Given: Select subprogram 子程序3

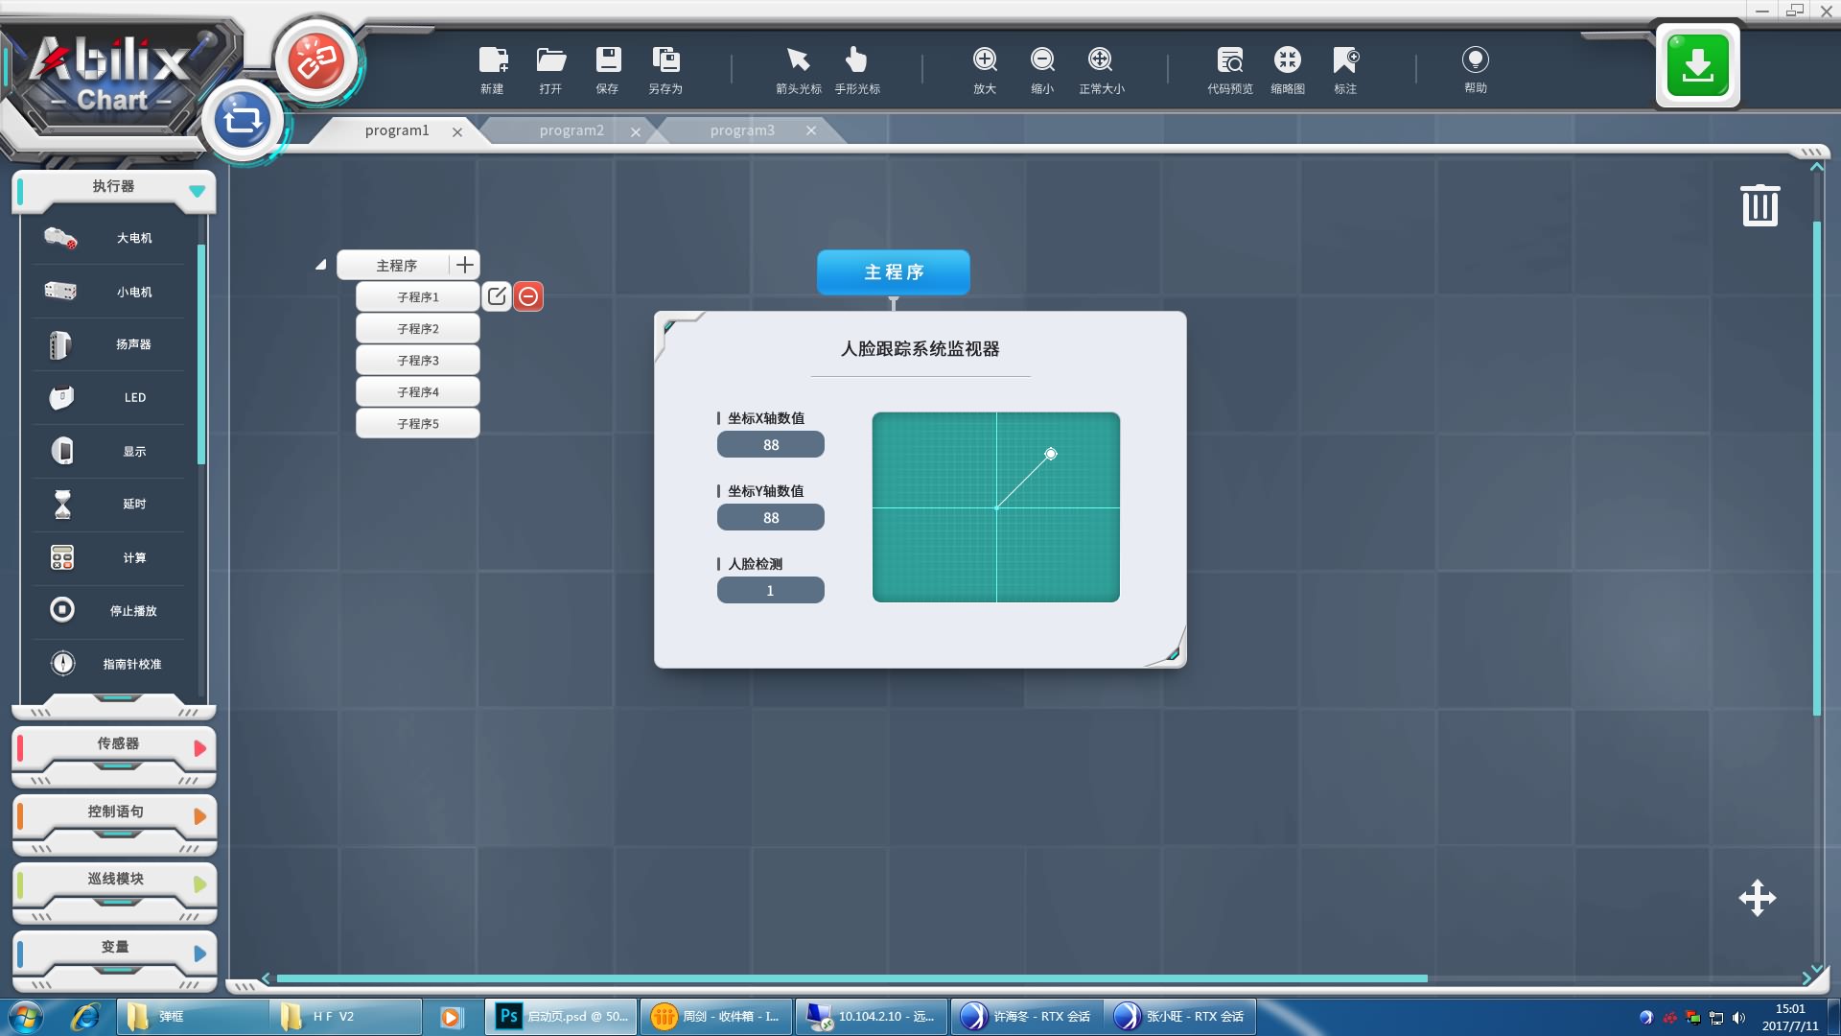Looking at the screenshot, I should pos(418,360).
